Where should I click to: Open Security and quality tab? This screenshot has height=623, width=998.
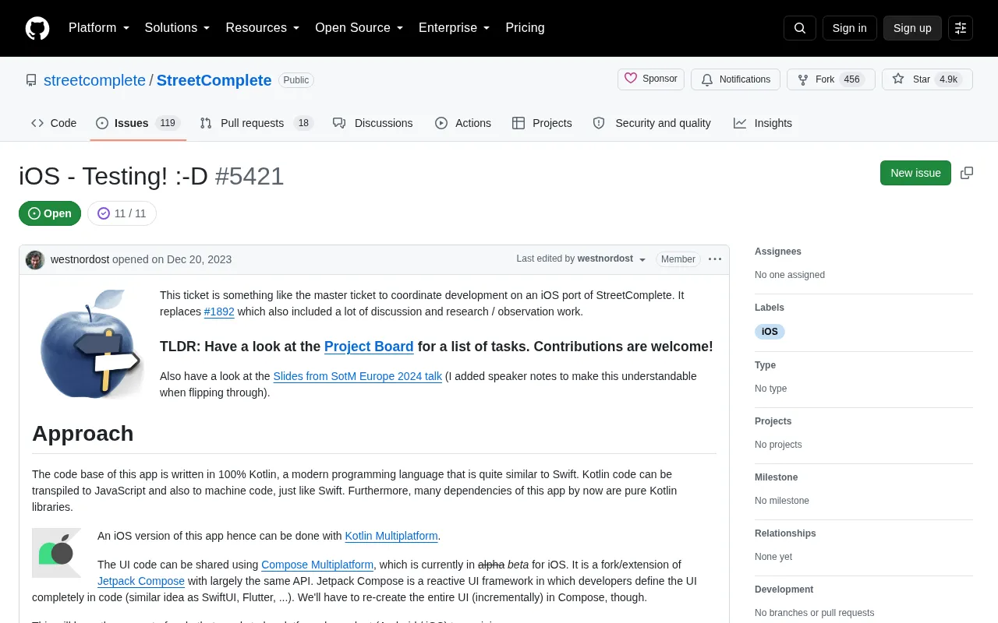point(652,123)
